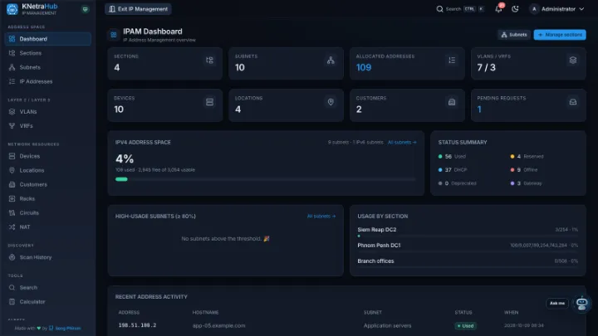Click the Subnets header button

pos(514,35)
